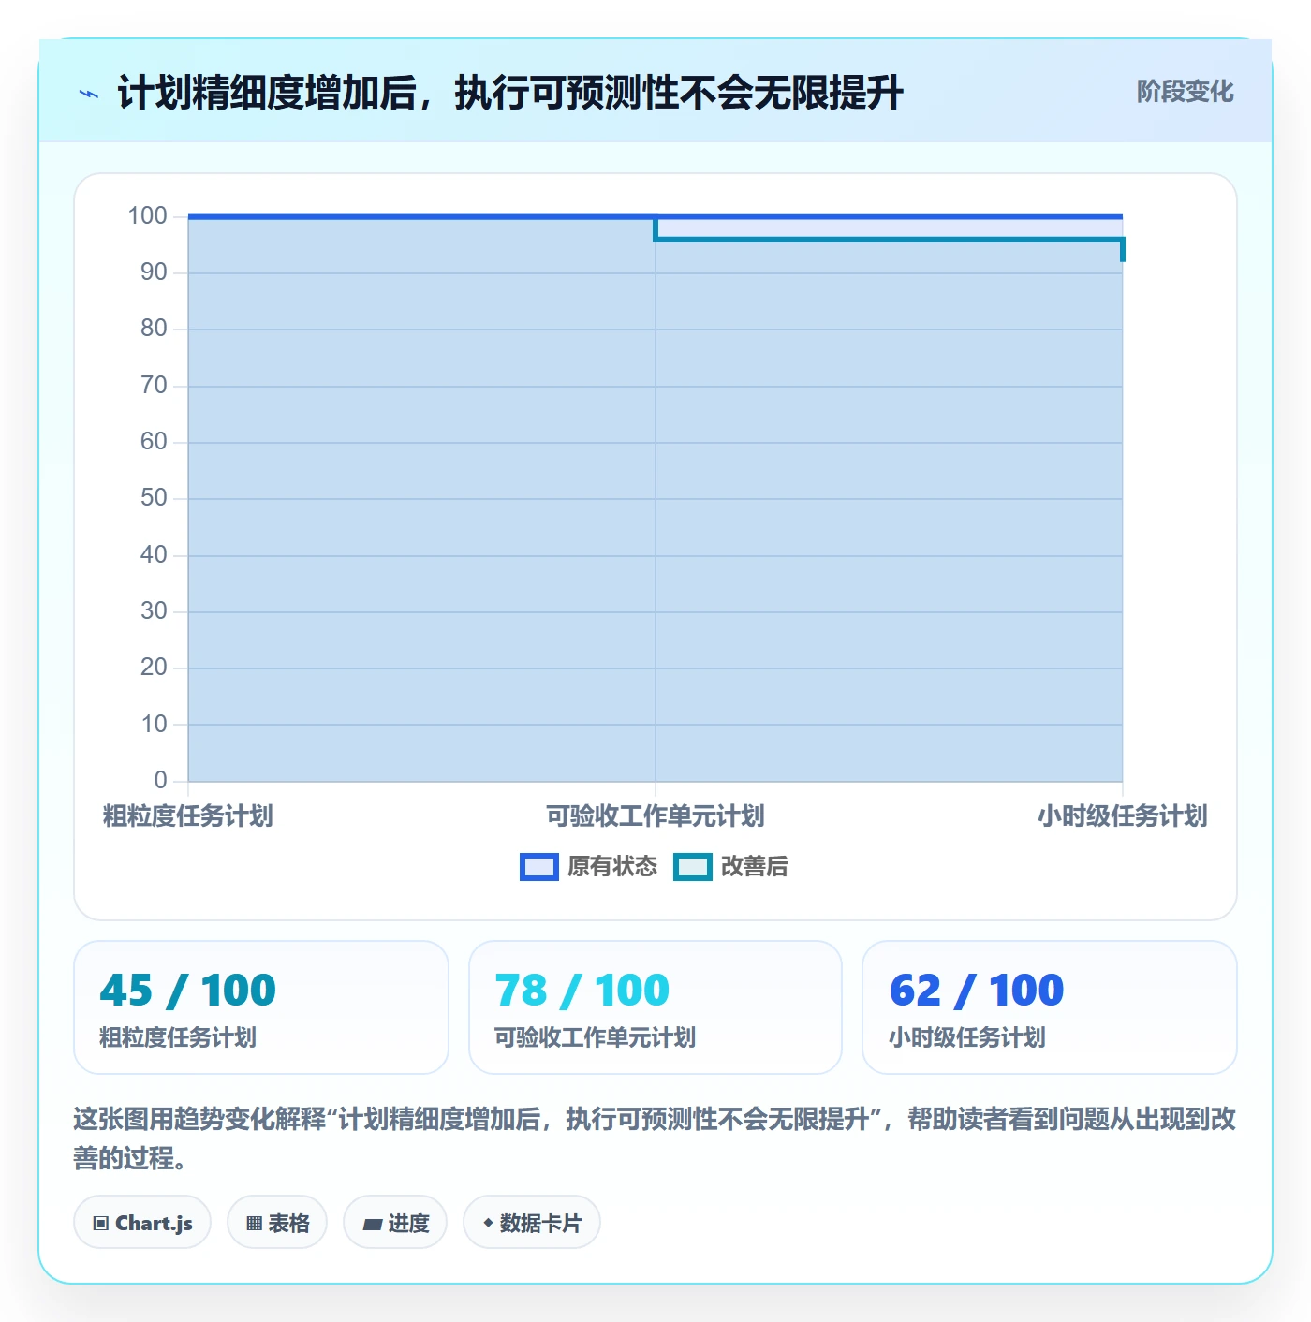Click the 粗粒度任务计划 x-axis label
The width and height of the screenshot is (1311, 1322).
(x=187, y=815)
